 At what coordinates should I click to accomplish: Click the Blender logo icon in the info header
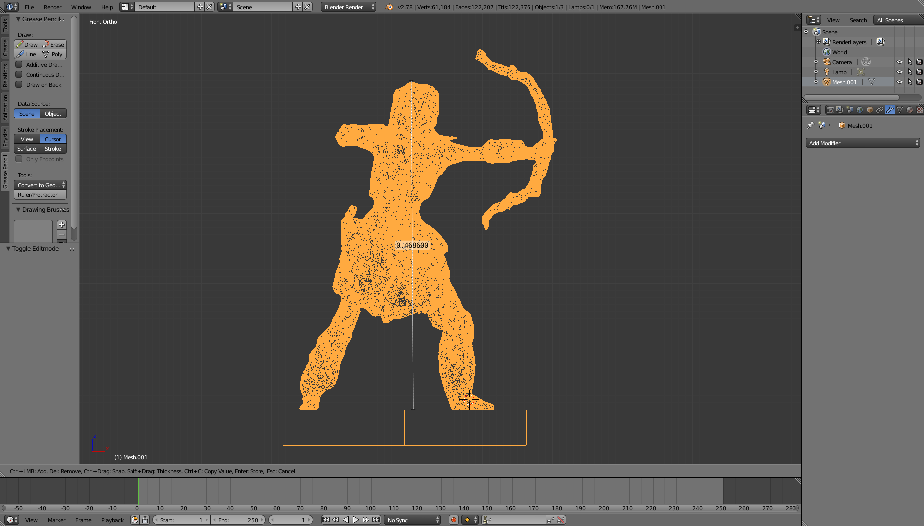pyautogui.click(x=389, y=7)
